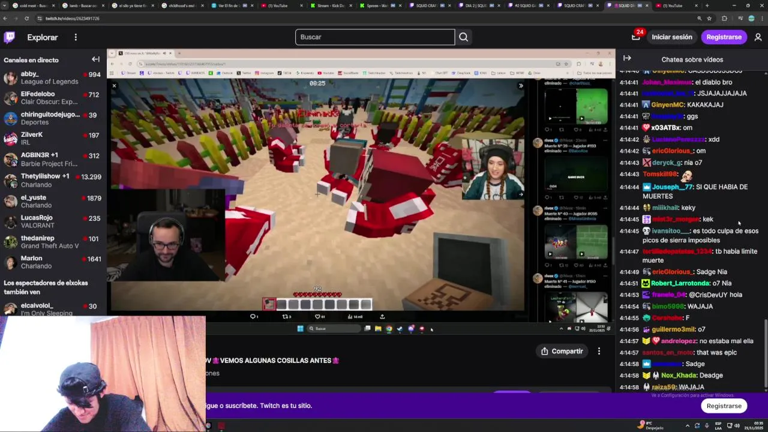Open the Explorar page
768x432 pixels.
(x=43, y=37)
